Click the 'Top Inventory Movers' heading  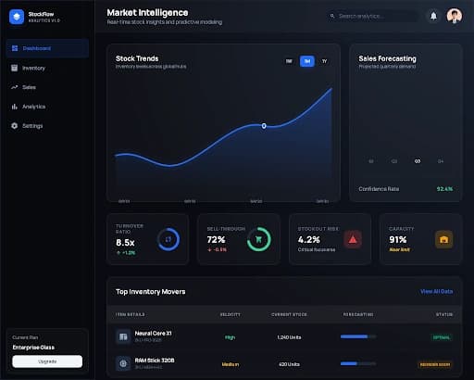[151, 292]
